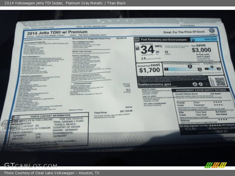Click the 2014 Jetta TDI w/ Premium title
The width and height of the screenshot is (235, 176).
(57, 33)
